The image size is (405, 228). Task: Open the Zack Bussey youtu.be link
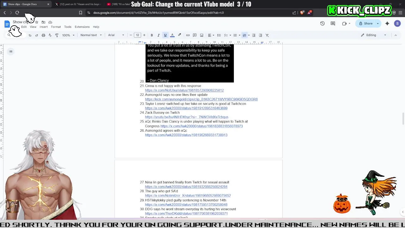pos(187,117)
